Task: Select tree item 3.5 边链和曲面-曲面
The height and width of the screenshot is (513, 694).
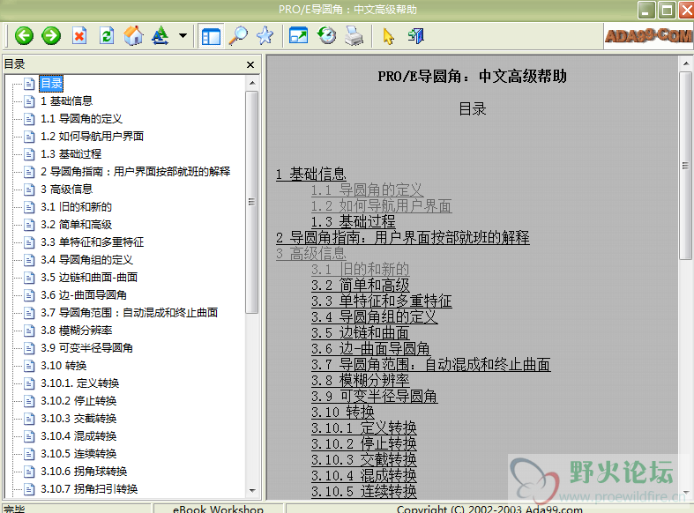Action: (89, 278)
